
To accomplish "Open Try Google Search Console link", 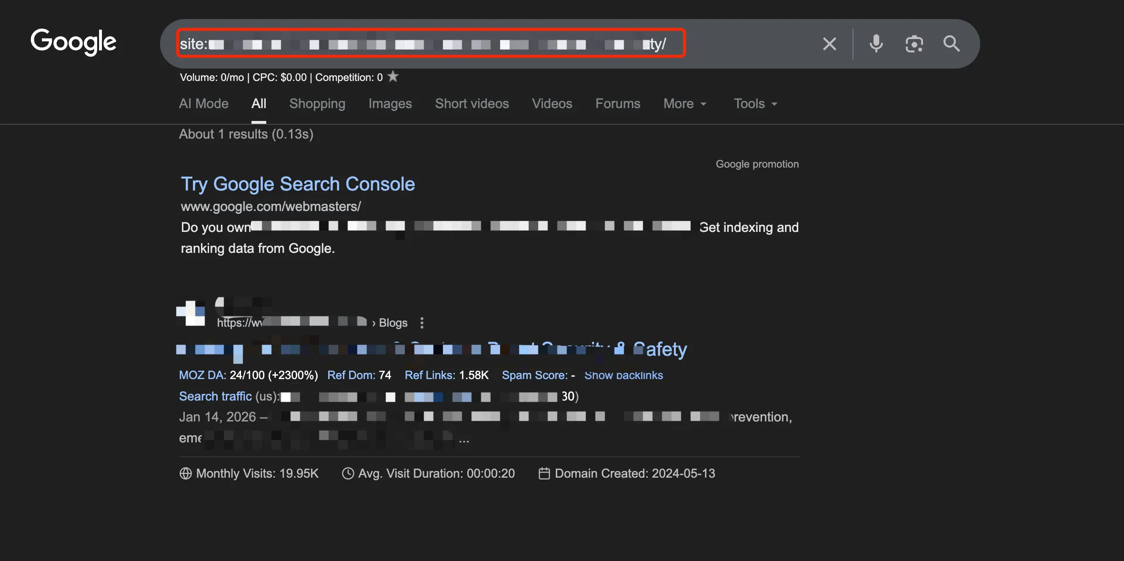I will pos(298,184).
